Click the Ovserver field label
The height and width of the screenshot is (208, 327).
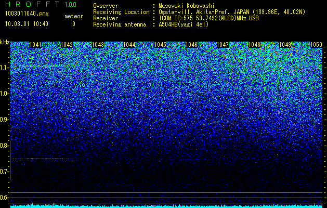coord(106,6)
